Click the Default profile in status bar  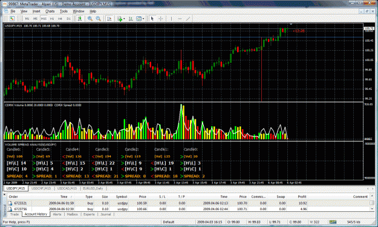point(168,222)
